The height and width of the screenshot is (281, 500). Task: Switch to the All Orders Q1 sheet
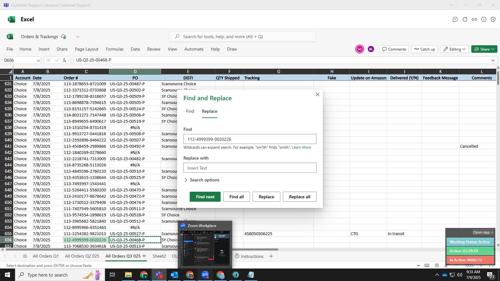pyautogui.click(x=46, y=256)
